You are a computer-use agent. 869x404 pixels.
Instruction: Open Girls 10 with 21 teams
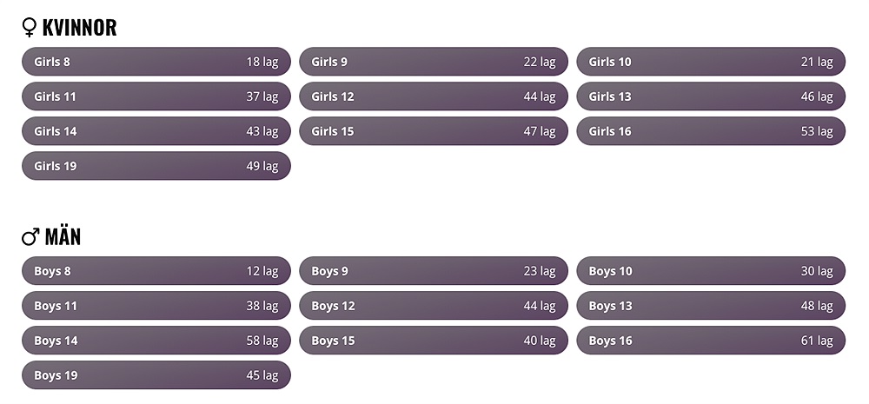click(x=710, y=62)
